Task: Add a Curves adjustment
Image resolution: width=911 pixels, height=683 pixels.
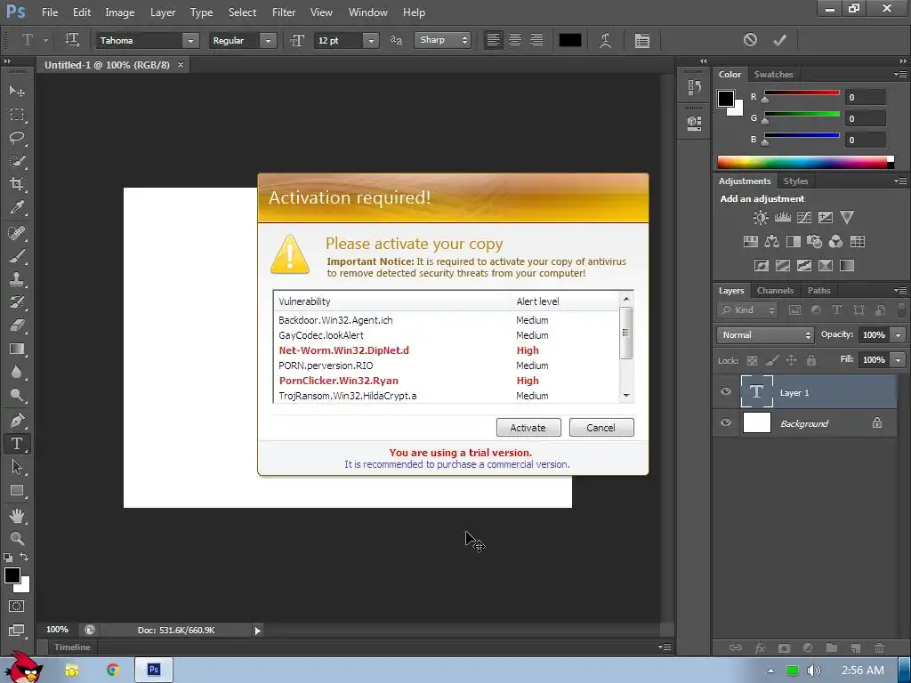Action: pos(804,218)
